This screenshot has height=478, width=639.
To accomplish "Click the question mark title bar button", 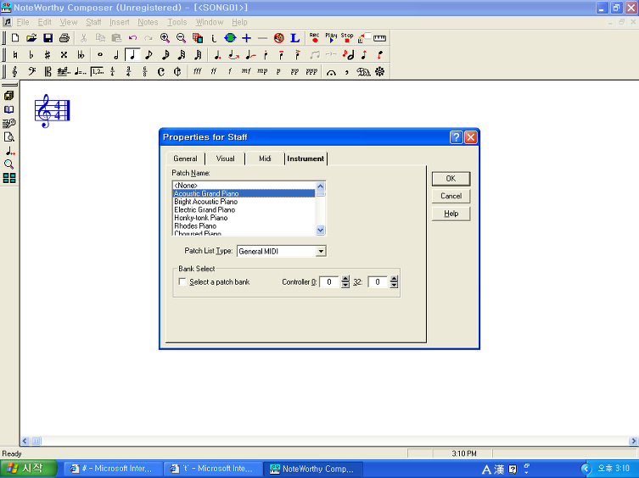I will pyautogui.click(x=456, y=137).
